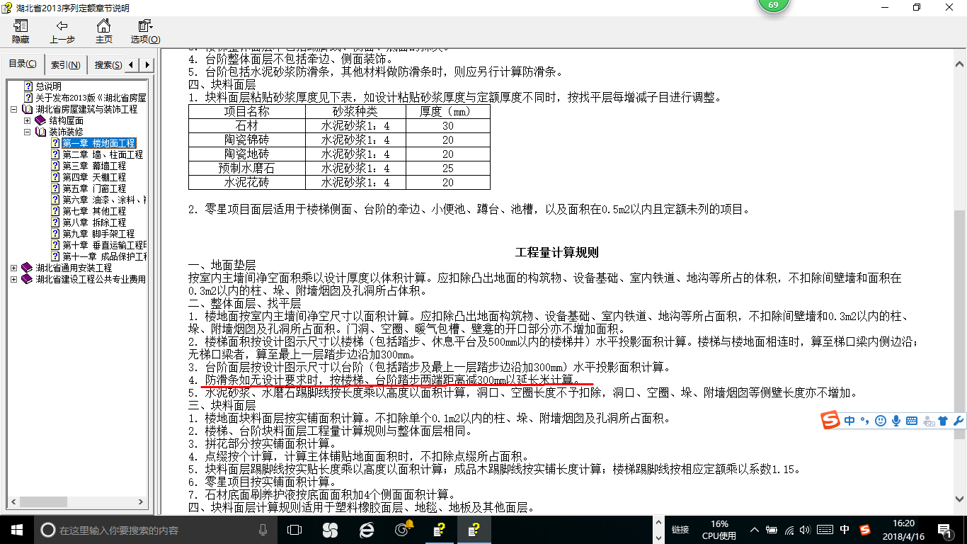Collapse the 装饰装修 tree node
This screenshot has width=967, height=544.
[x=27, y=132]
